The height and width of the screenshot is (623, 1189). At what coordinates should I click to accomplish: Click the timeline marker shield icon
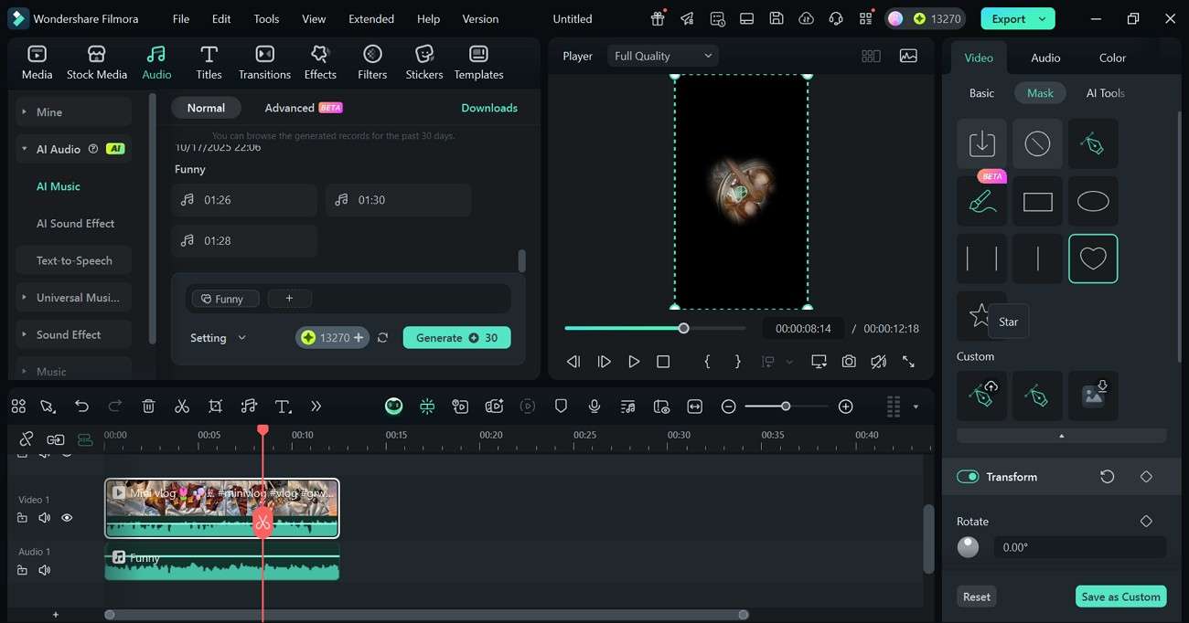point(561,407)
